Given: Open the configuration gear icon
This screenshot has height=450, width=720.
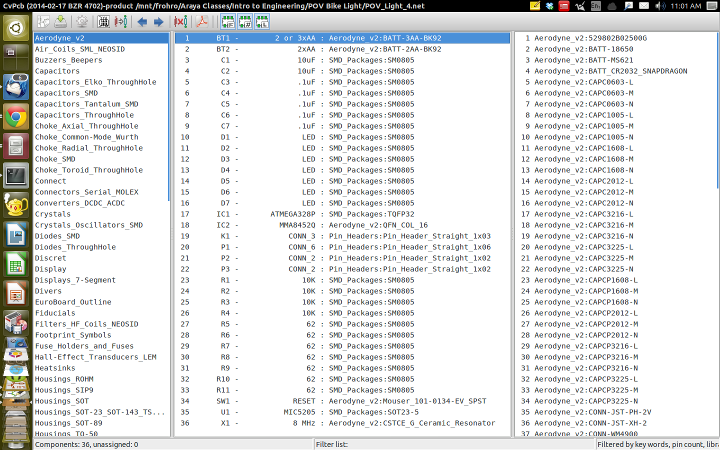Looking at the screenshot, I should point(82,22).
